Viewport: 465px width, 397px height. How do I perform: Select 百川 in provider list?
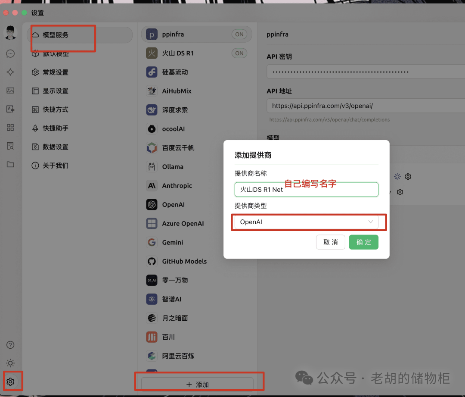click(x=197, y=337)
